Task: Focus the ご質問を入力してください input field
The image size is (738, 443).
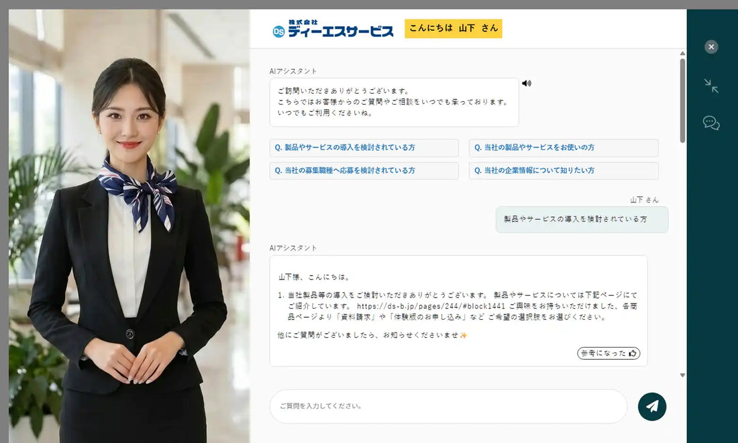Action: pos(448,406)
